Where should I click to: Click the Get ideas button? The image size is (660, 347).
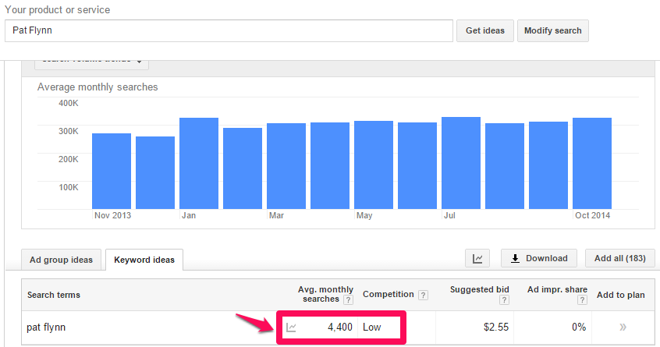point(485,30)
